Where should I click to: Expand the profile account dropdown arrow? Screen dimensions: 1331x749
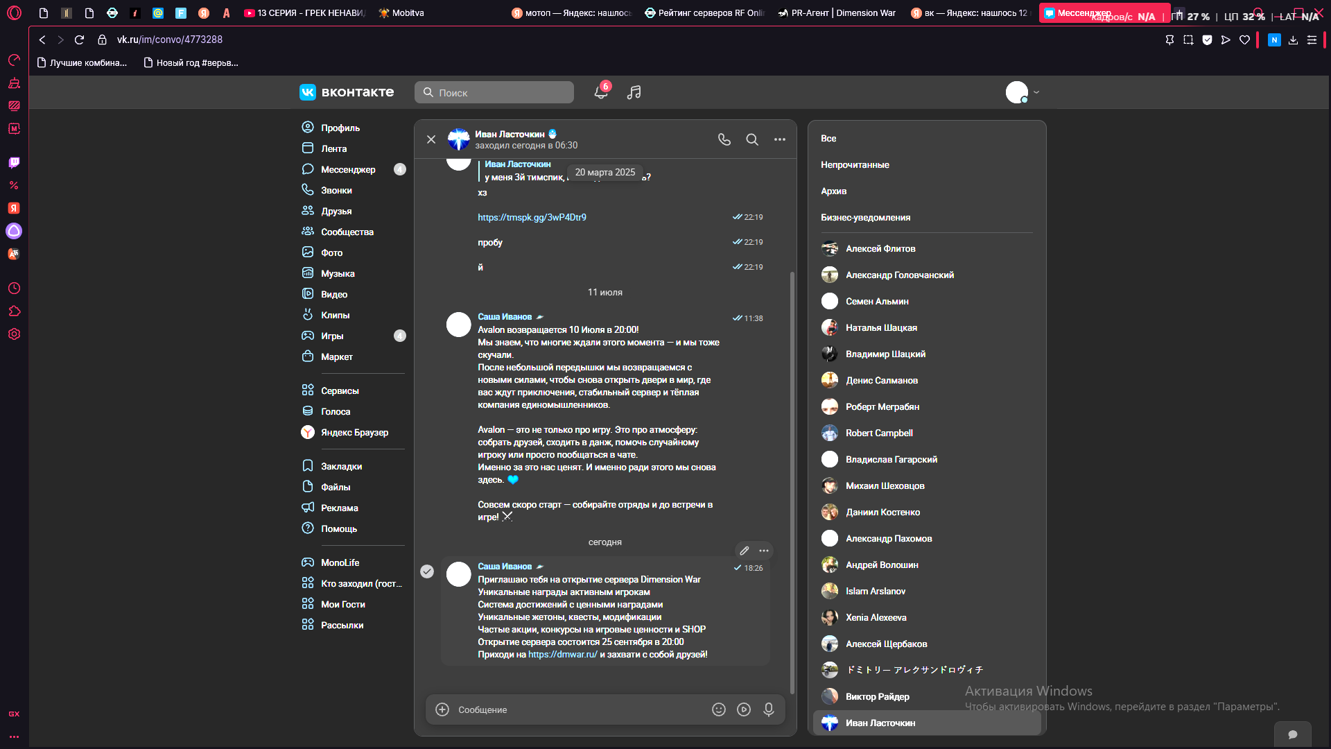click(1036, 92)
